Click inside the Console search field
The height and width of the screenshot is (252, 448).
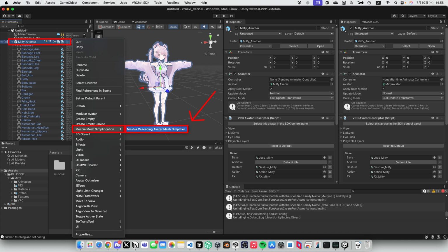click(x=385, y=191)
